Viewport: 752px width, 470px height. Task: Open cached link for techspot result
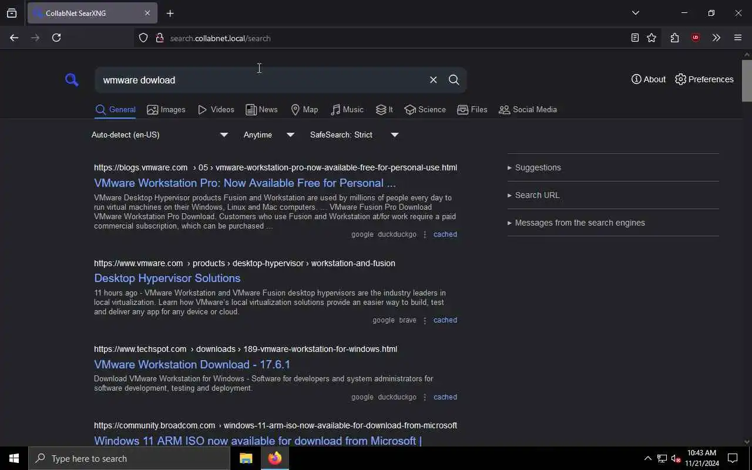[445, 397]
